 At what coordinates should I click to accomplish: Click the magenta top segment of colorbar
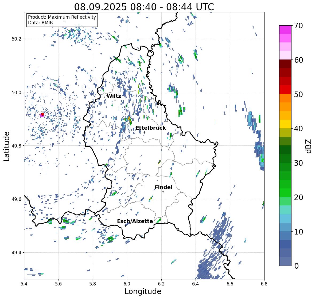[x=285, y=30]
